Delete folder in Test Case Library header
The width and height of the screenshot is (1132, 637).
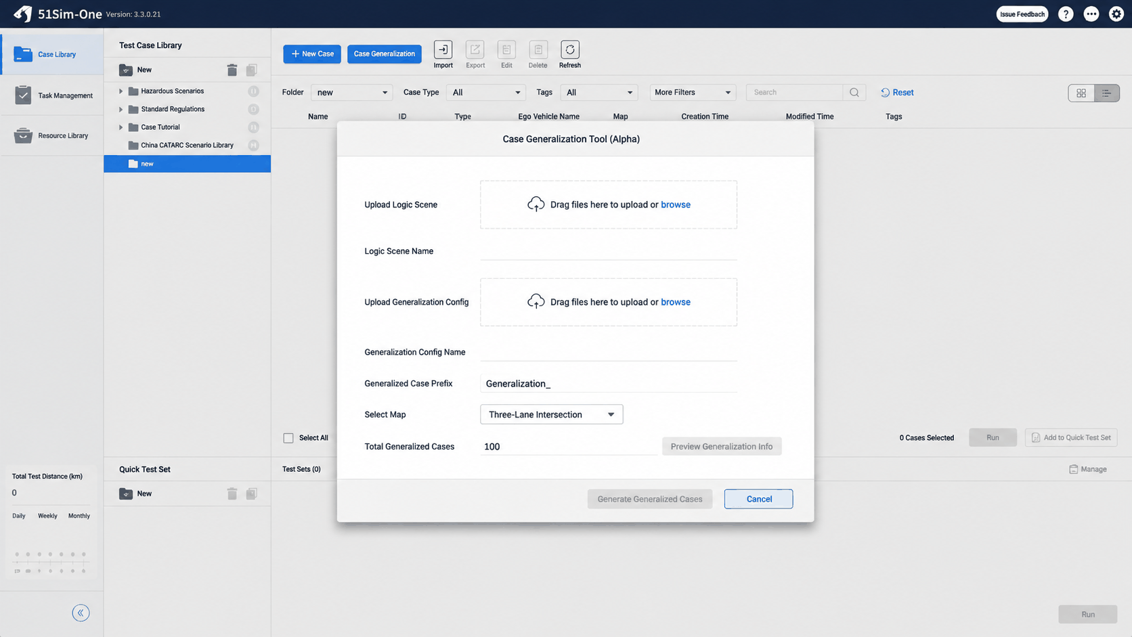(232, 70)
